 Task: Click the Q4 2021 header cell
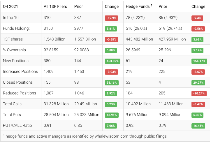coord(10,6)
